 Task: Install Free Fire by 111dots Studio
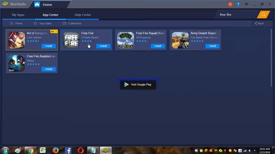[x=103, y=46]
